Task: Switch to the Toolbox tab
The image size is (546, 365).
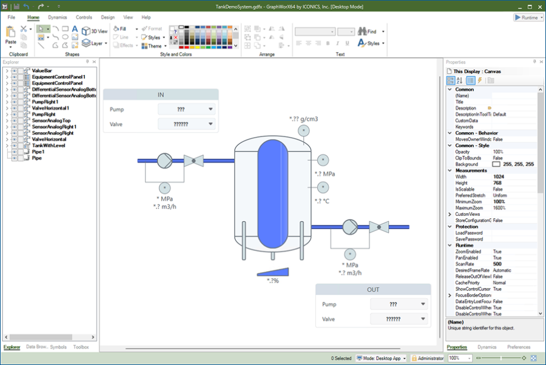Action: (x=81, y=347)
